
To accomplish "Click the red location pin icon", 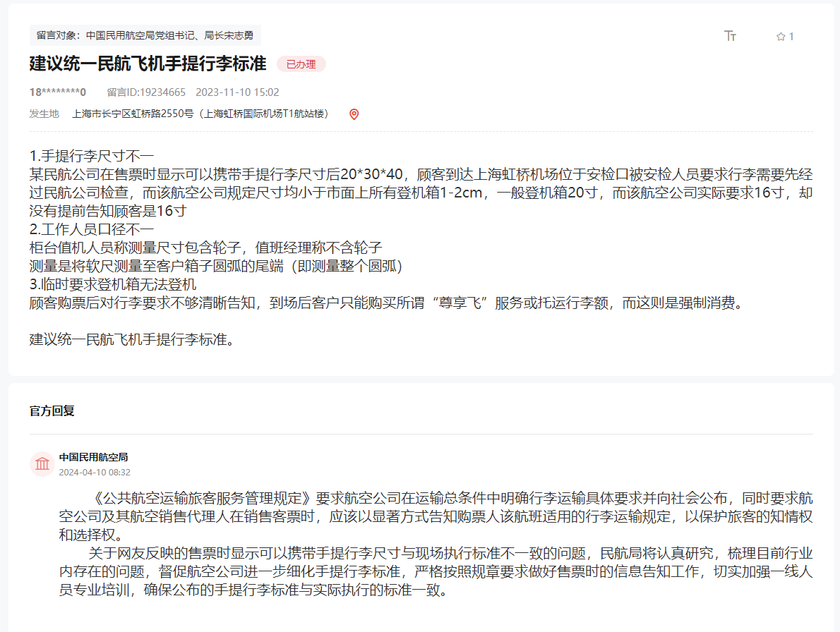I will [354, 114].
